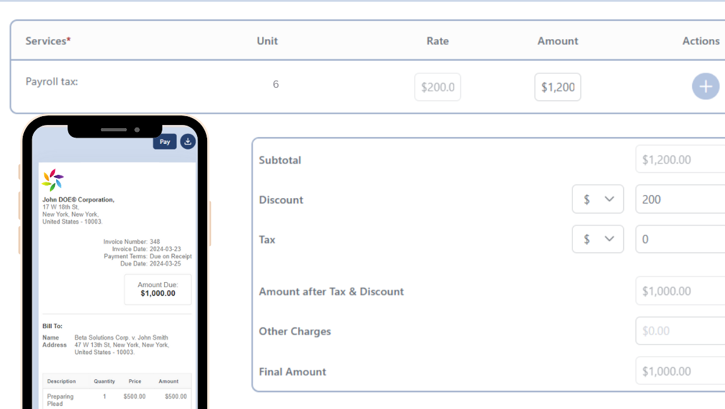Open the Tax currency type dropdown

pos(597,239)
